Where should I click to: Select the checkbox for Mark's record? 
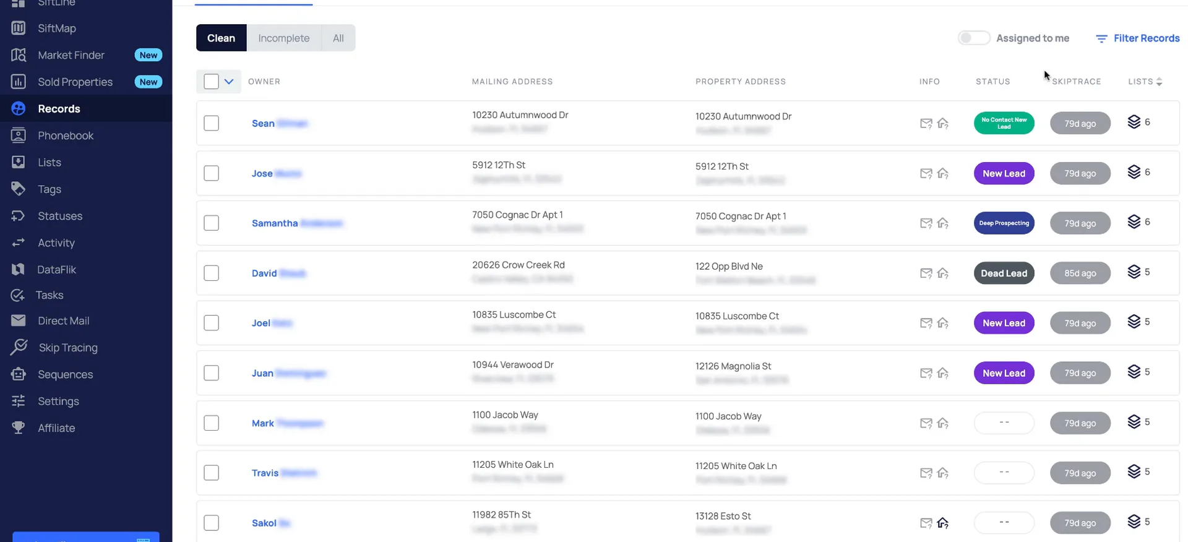211,423
